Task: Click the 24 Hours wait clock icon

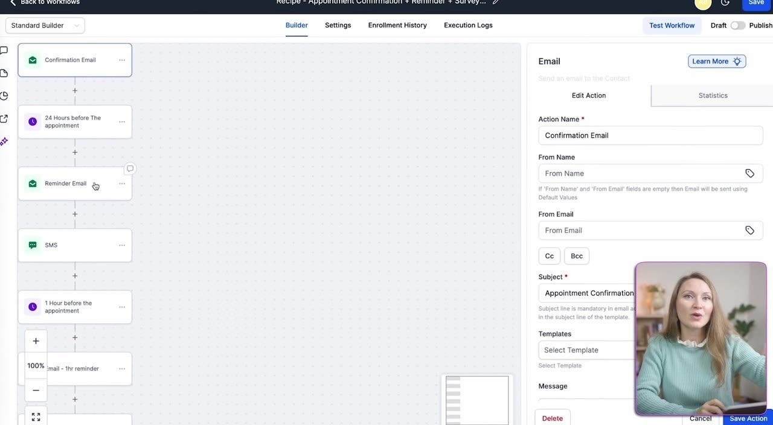Action: pos(33,121)
